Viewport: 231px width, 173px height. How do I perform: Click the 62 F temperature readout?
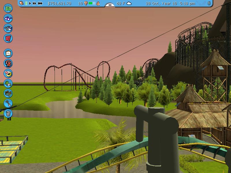pos(121,3)
